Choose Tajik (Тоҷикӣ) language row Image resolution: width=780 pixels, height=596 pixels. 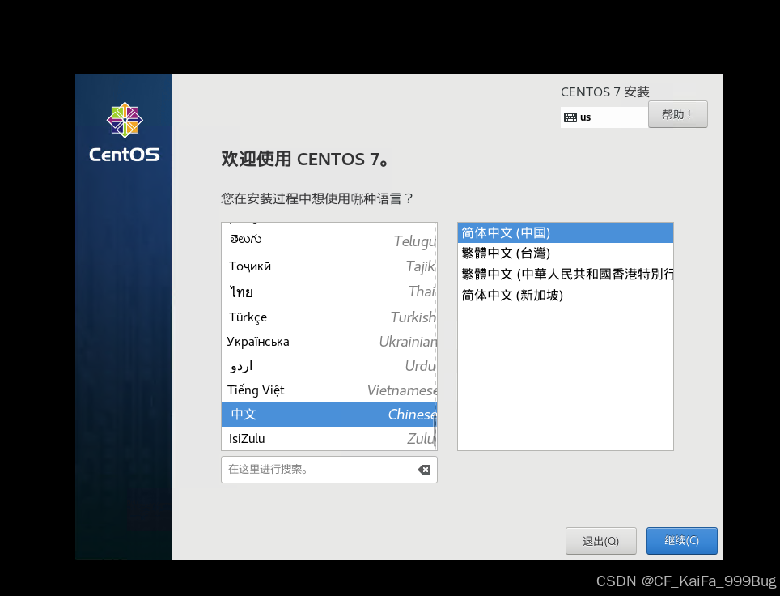tap(329, 266)
